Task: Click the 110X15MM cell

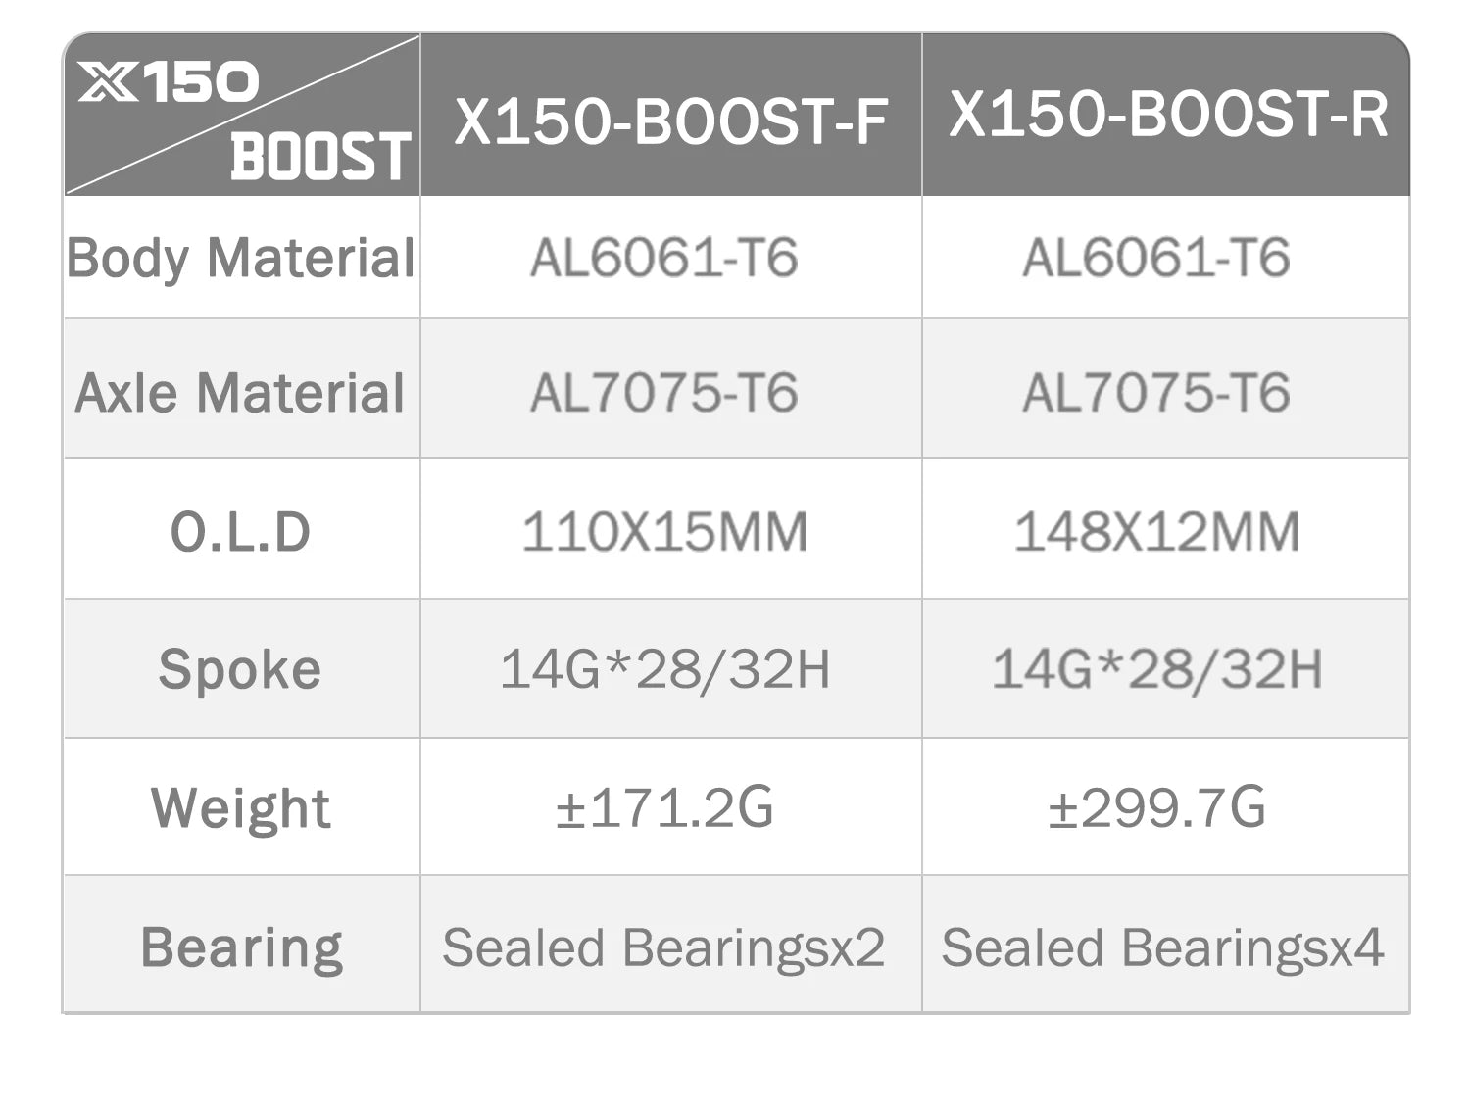Action: click(664, 532)
